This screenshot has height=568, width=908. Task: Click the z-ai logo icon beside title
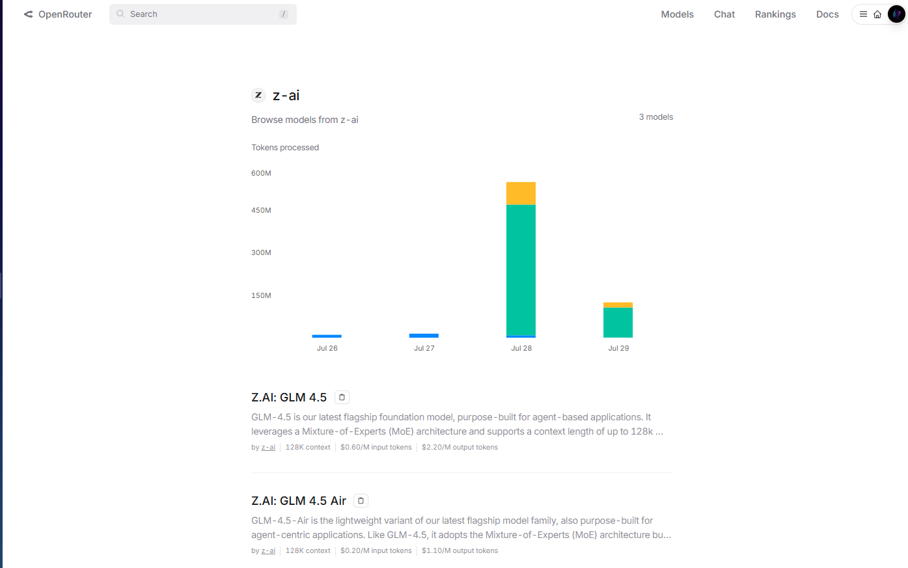pyautogui.click(x=258, y=95)
